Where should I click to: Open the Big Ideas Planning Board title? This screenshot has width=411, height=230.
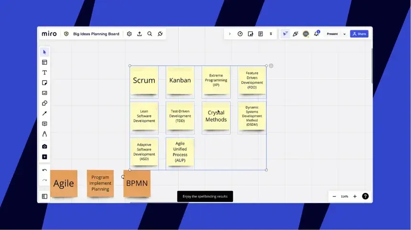click(96, 34)
